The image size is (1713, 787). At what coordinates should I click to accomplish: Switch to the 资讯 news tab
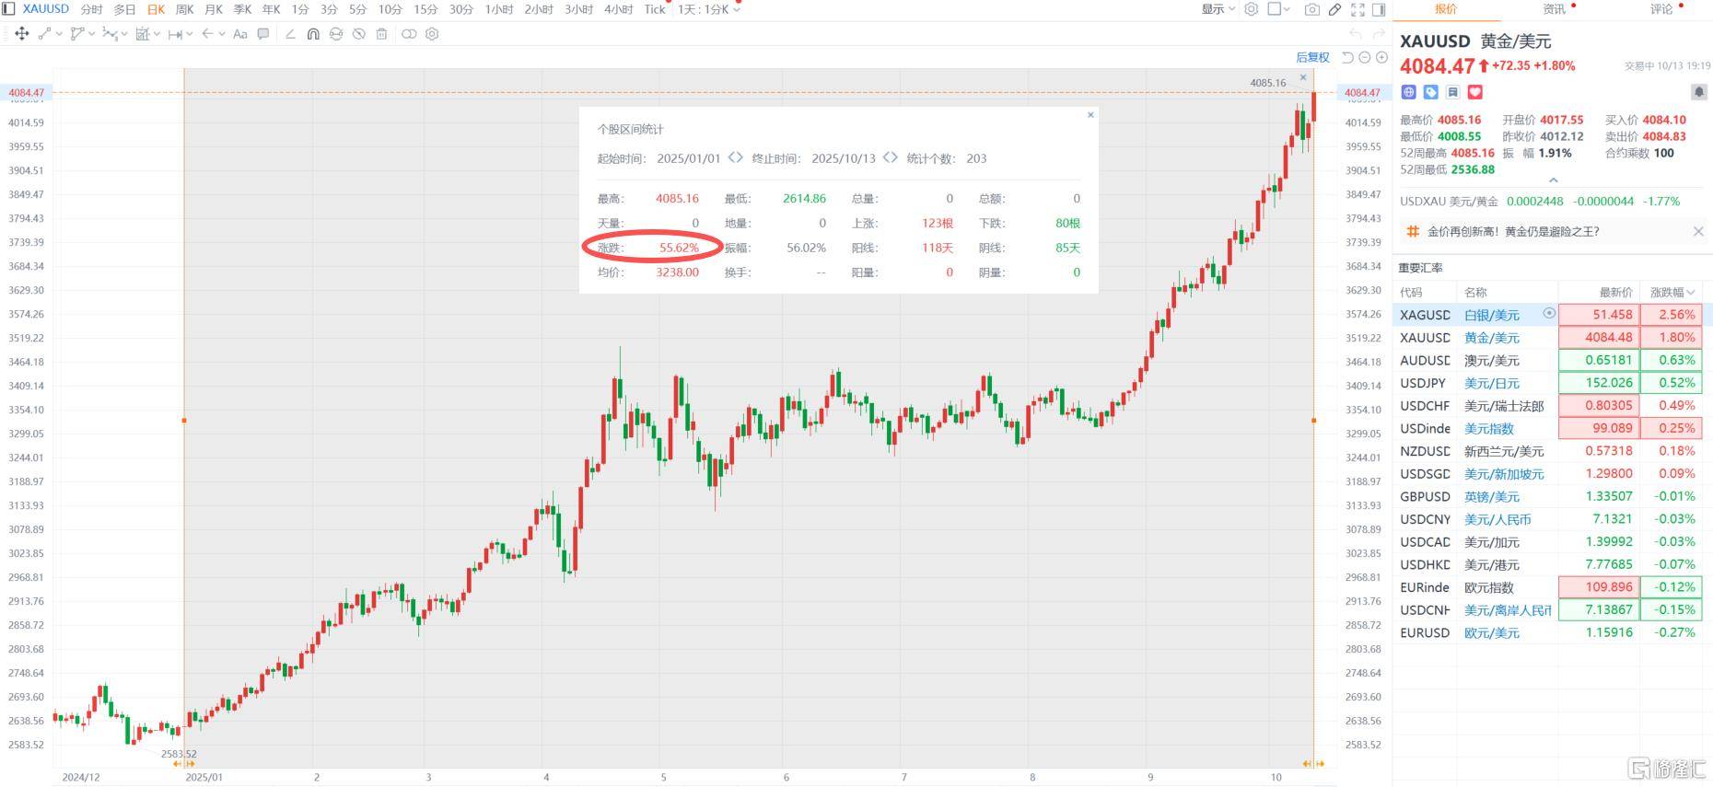pyautogui.click(x=1554, y=9)
